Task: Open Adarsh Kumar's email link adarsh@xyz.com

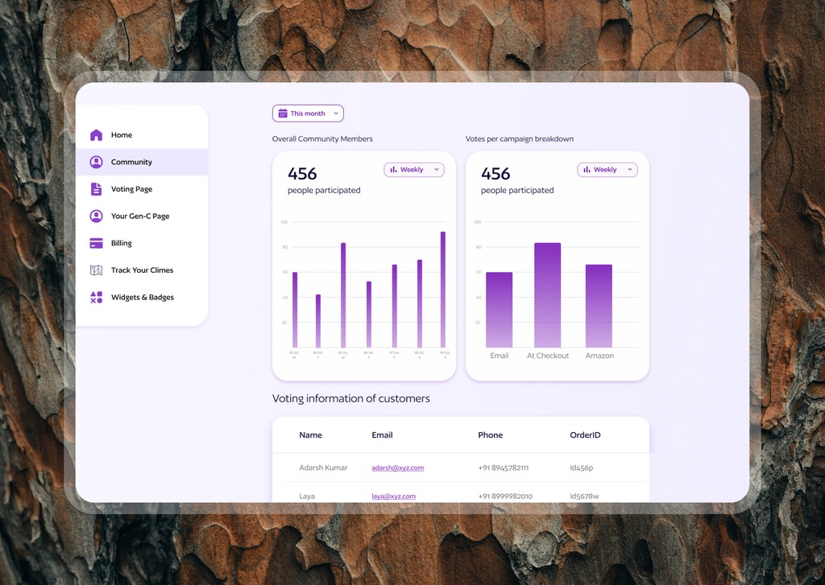Action: pos(397,468)
